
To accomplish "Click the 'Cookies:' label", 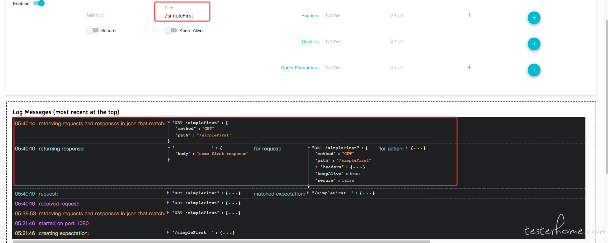I will coord(311,42).
